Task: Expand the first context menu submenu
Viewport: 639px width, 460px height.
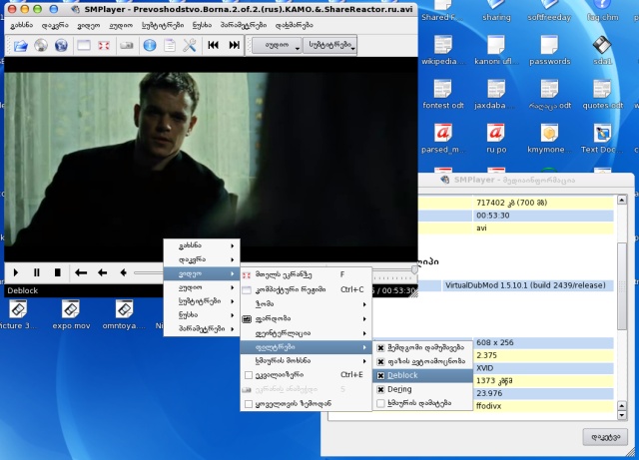Action: pos(202,245)
